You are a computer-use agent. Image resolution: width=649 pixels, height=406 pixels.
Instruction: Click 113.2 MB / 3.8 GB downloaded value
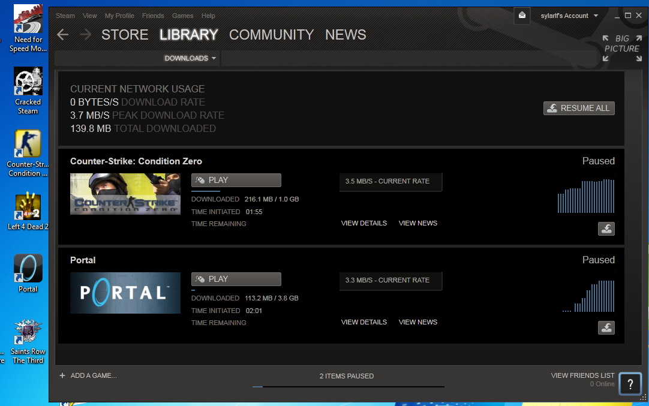[x=272, y=298]
